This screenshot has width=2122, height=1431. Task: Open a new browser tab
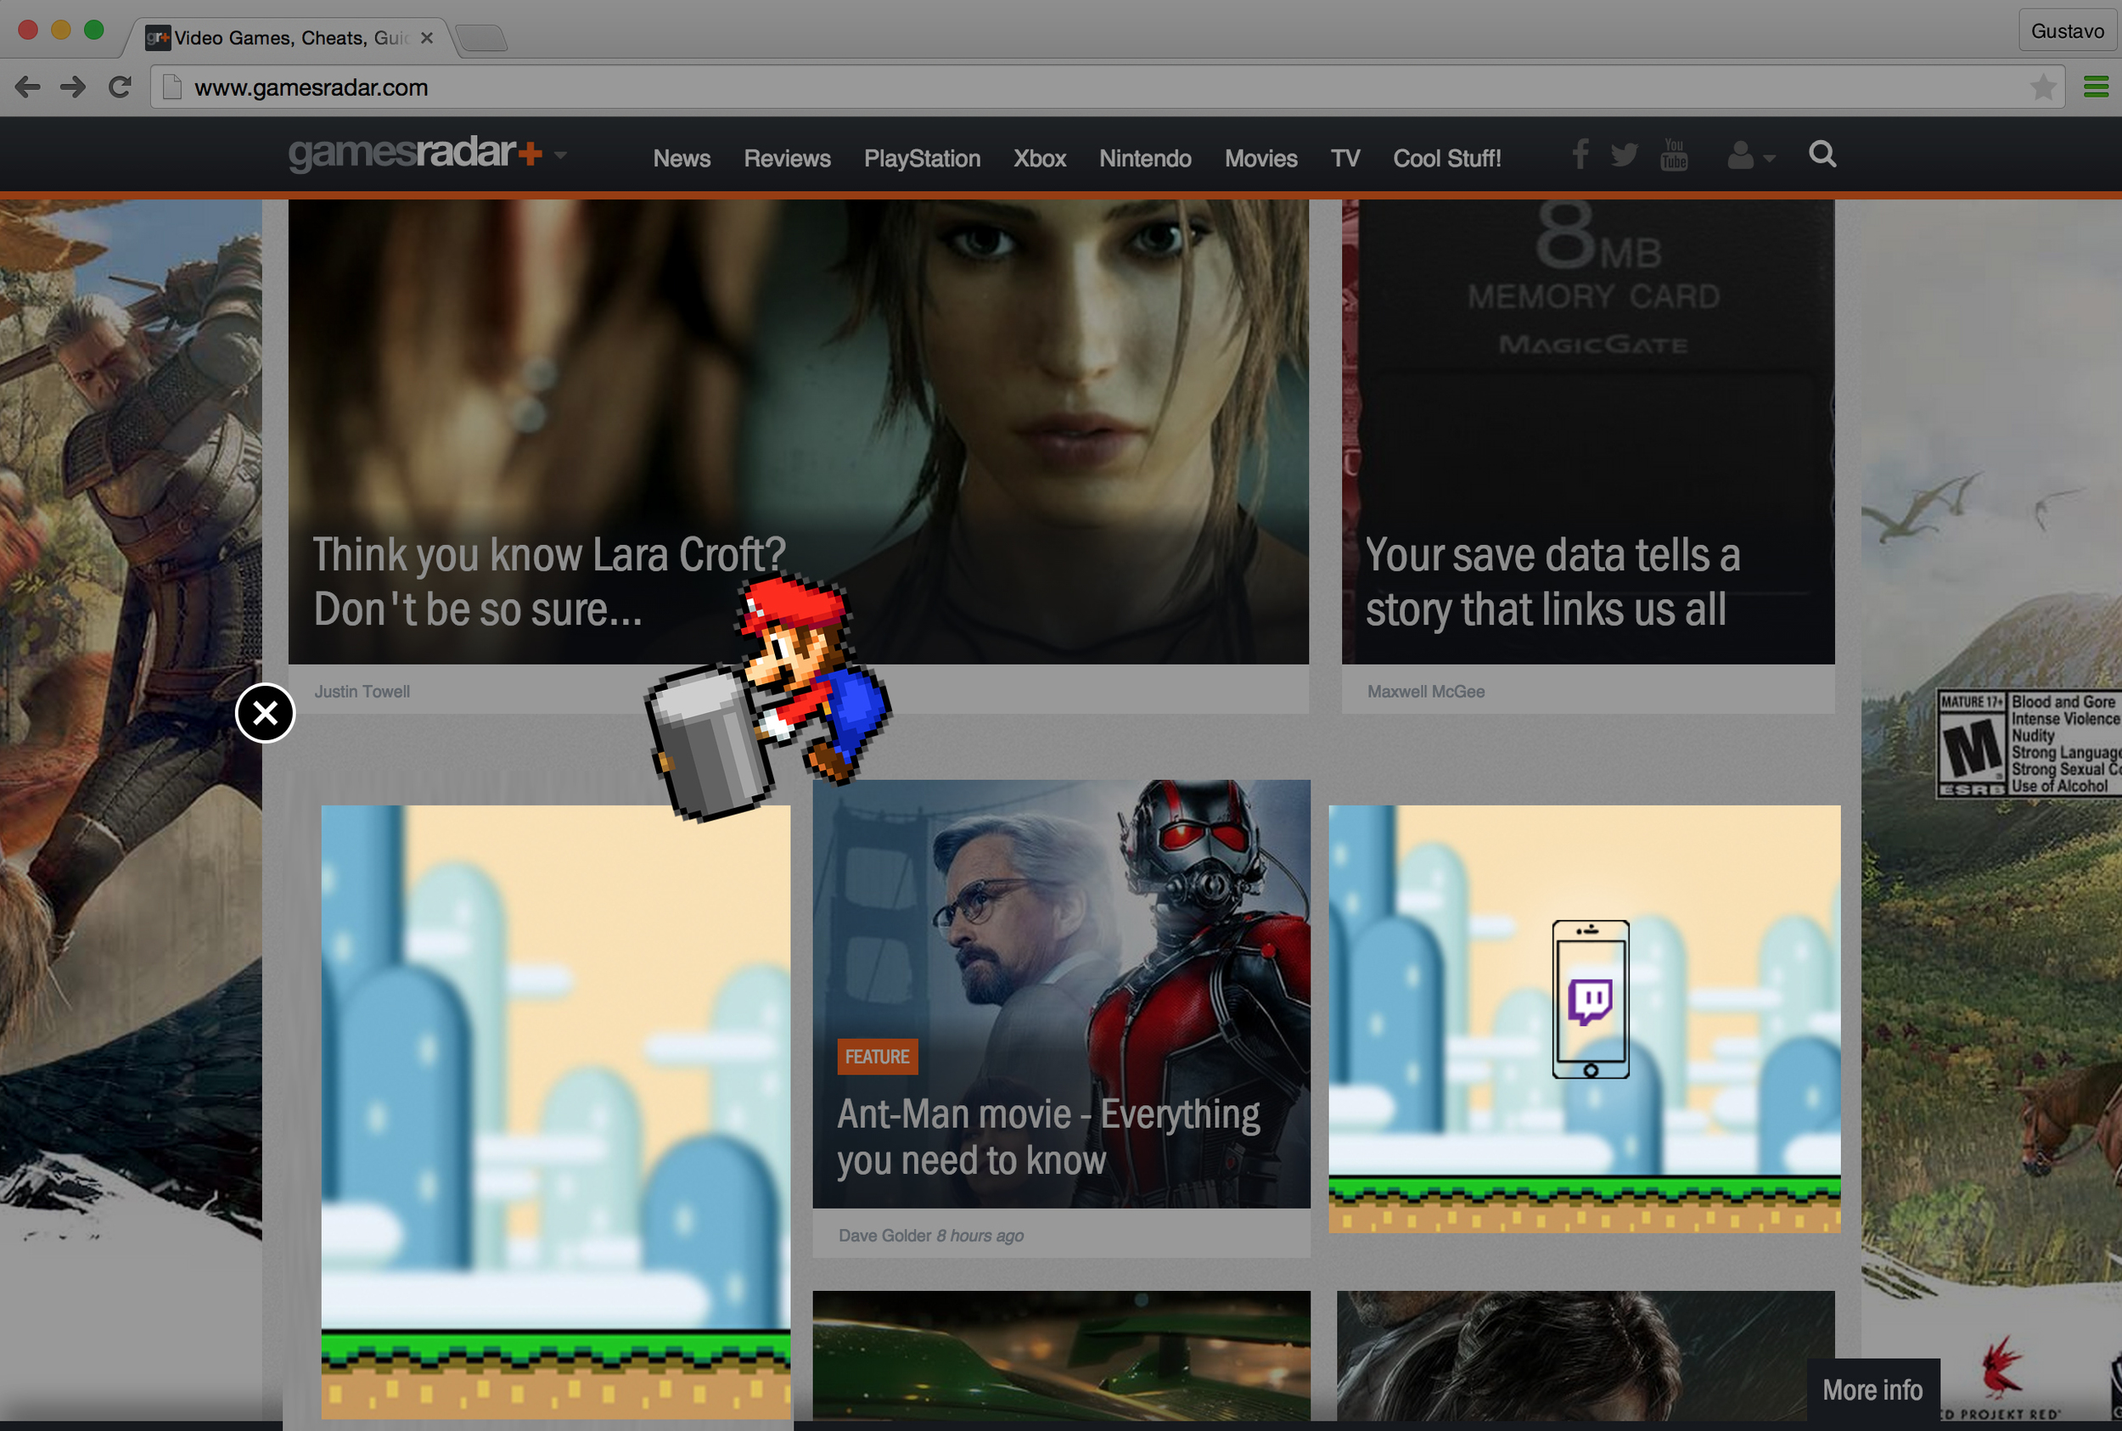click(x=481, y=37)
